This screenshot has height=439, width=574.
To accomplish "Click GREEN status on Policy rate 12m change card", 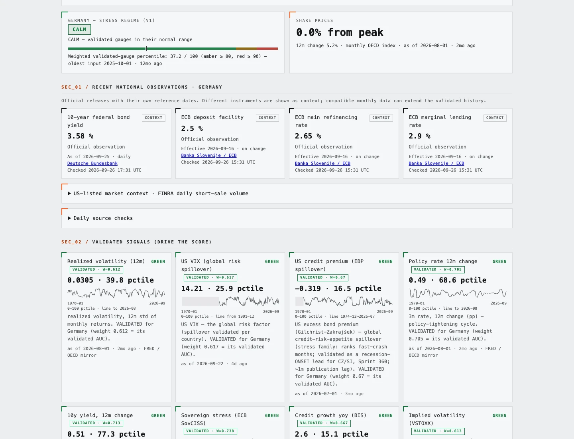I will 499,262.
